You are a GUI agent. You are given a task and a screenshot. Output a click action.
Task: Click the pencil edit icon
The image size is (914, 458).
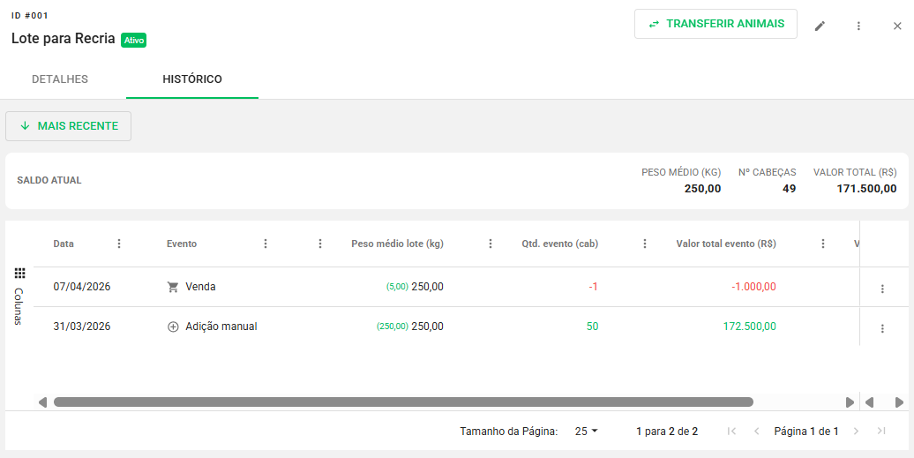tap(820, 26)
